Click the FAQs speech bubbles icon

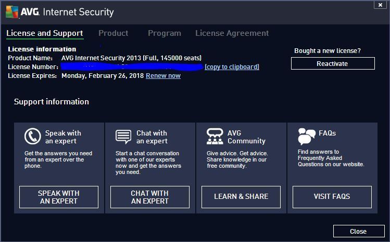306,137
